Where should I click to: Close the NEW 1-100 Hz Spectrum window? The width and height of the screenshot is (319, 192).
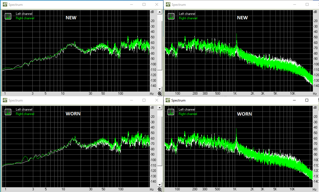pyautogui.click(x=157, y=4)
